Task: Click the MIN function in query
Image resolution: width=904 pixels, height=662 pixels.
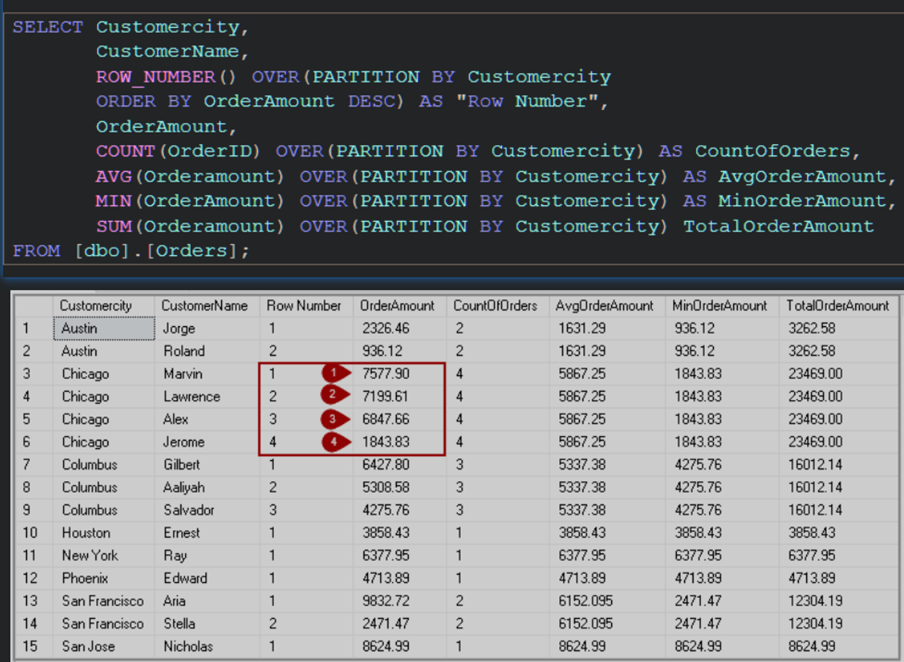Action: 113,201
